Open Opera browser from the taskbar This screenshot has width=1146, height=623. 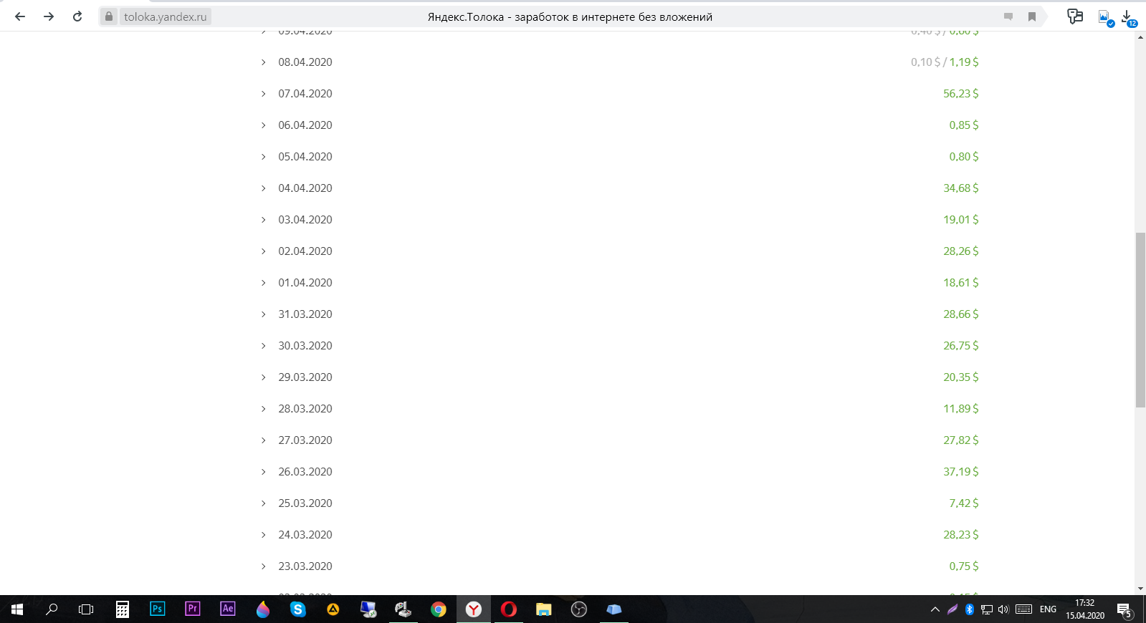(x=509, y=609)
